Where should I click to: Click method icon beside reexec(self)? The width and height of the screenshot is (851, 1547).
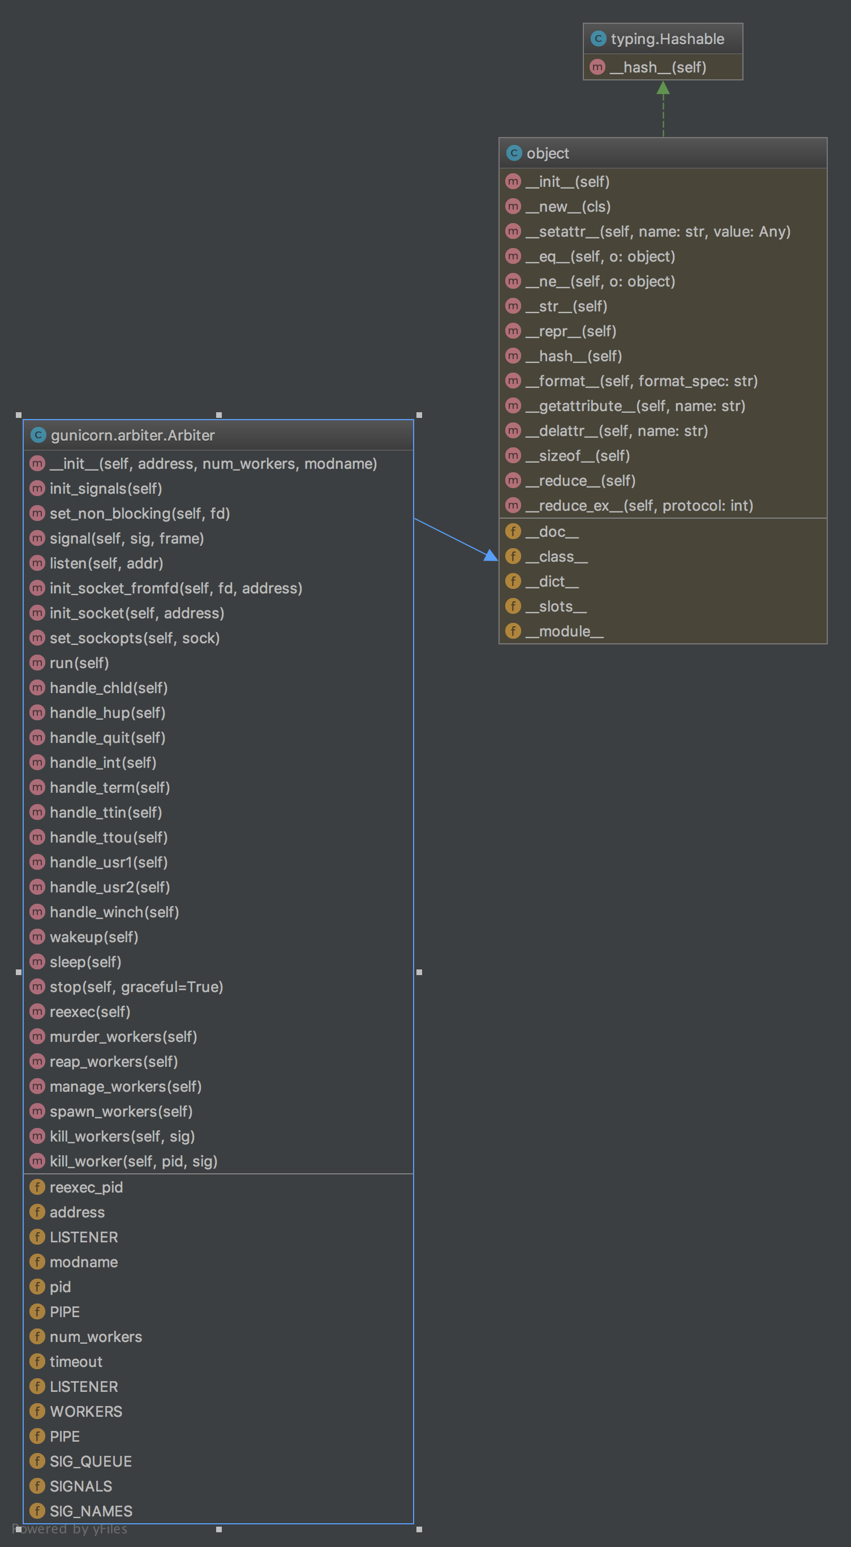click(37, 1011)
